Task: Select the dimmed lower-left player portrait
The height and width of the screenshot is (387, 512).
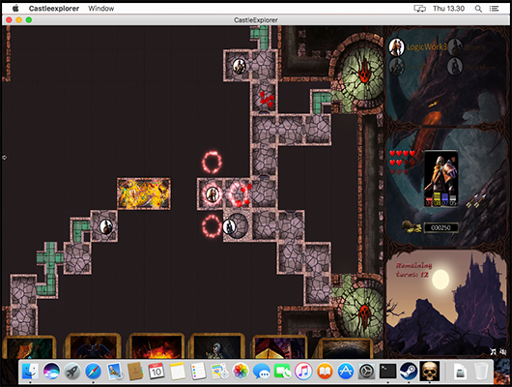Action: click(396, 67)
